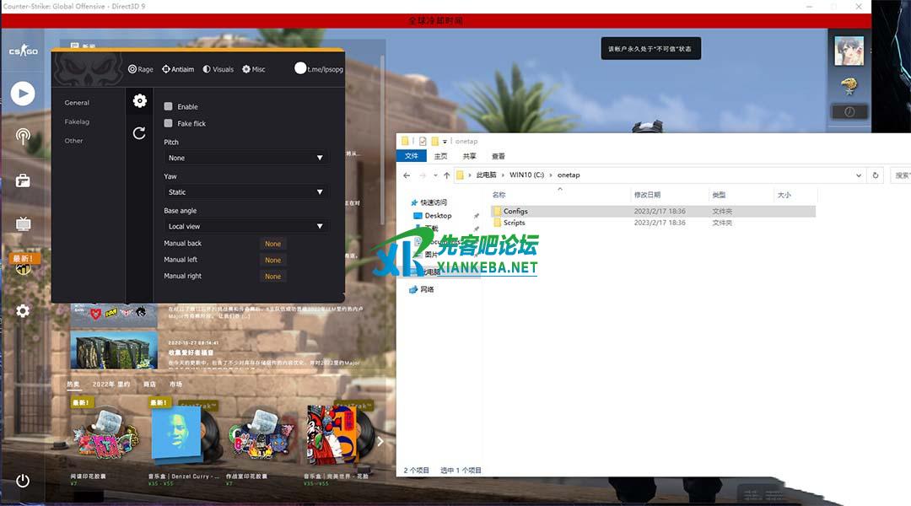
Task: Tick the Enable checkbox
Action: tap(169, 107)
